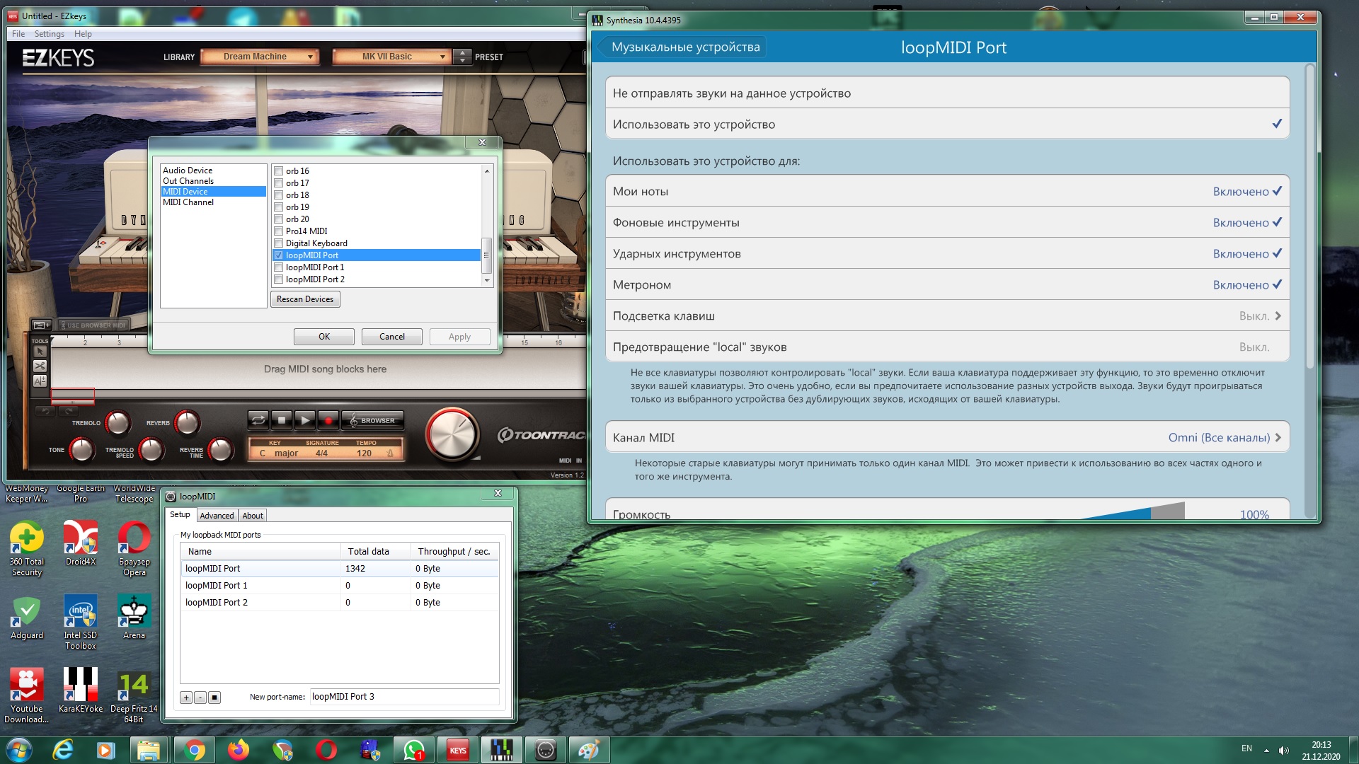Cancel the MIDI settings dialog

[x=392, y=337]
